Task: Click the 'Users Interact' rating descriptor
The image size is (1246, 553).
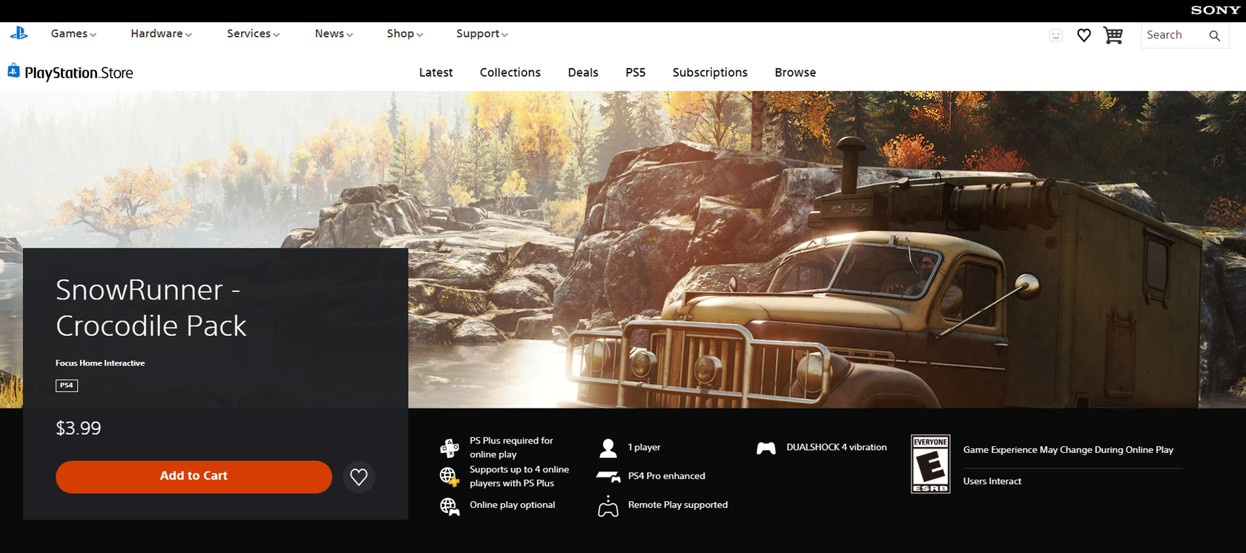Action: 992,481
